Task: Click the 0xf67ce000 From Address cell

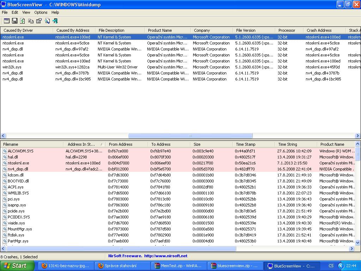Action: [x=118, y=151]
